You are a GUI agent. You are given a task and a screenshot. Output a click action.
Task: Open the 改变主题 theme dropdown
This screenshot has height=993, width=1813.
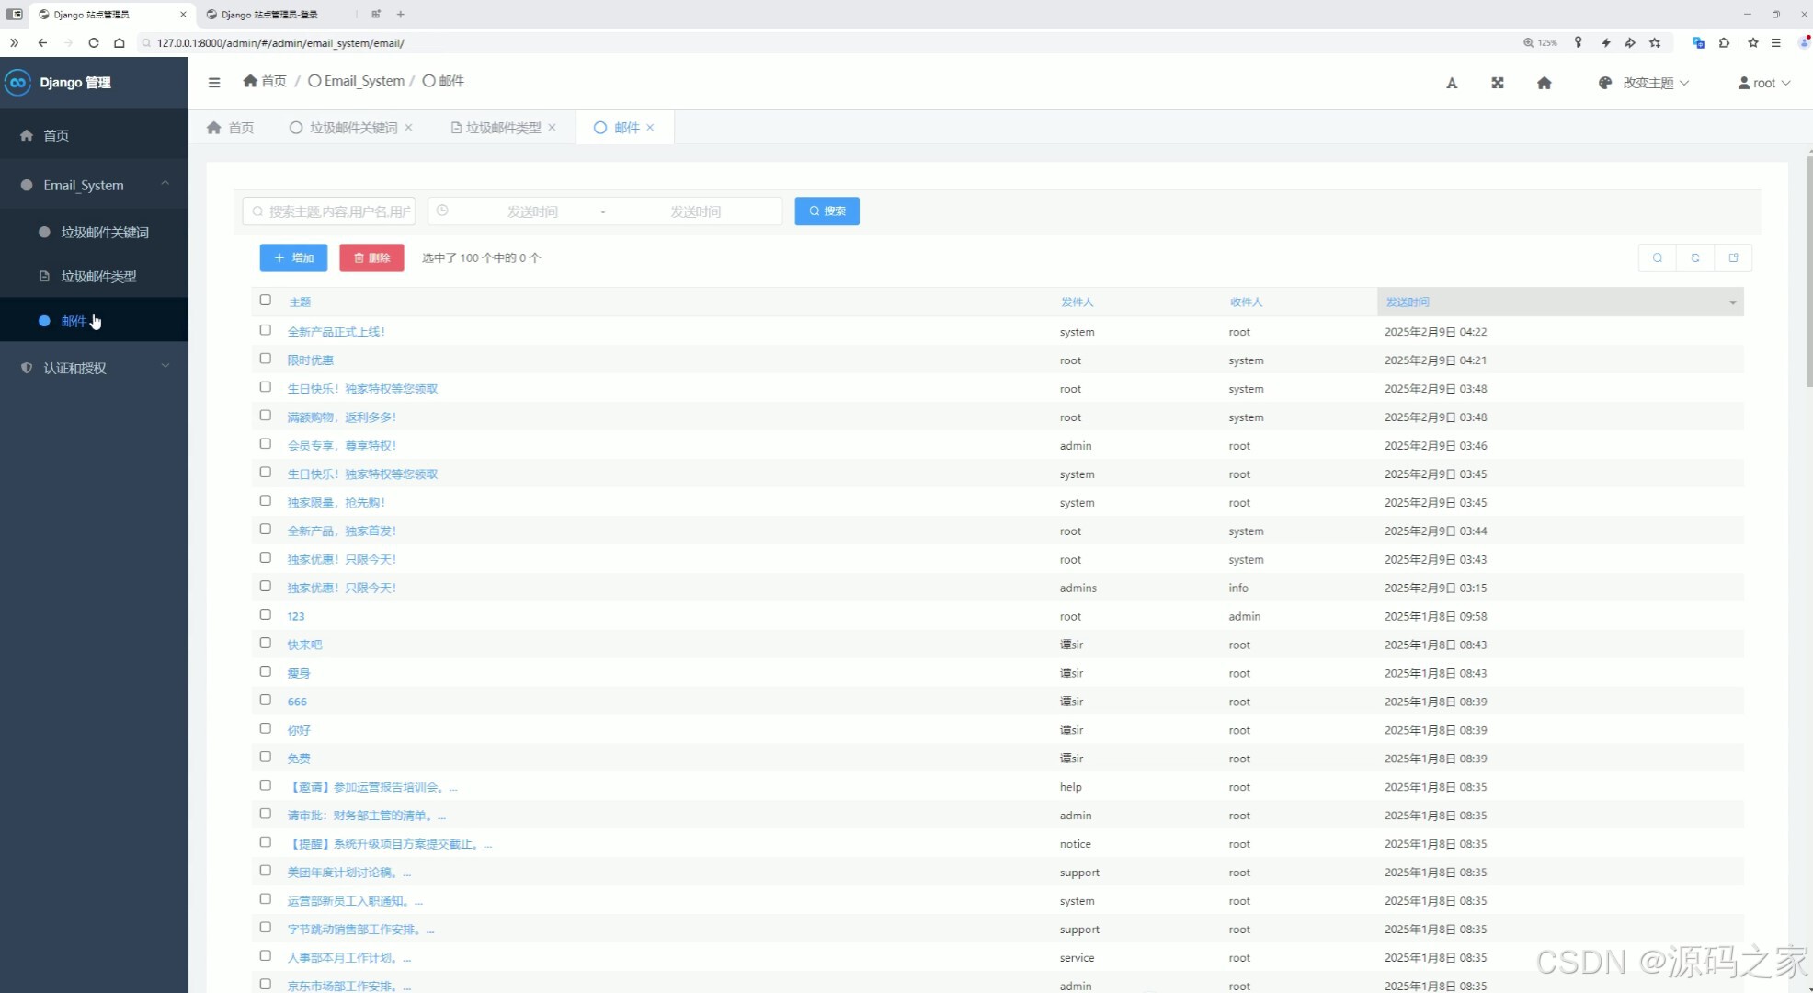click(x=1646, y=83)
